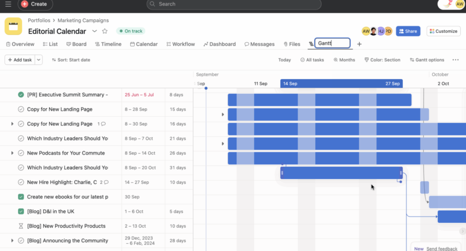Click the search field
The height and width of the screenshot is (251, 466).
click(x=234, y=4)
